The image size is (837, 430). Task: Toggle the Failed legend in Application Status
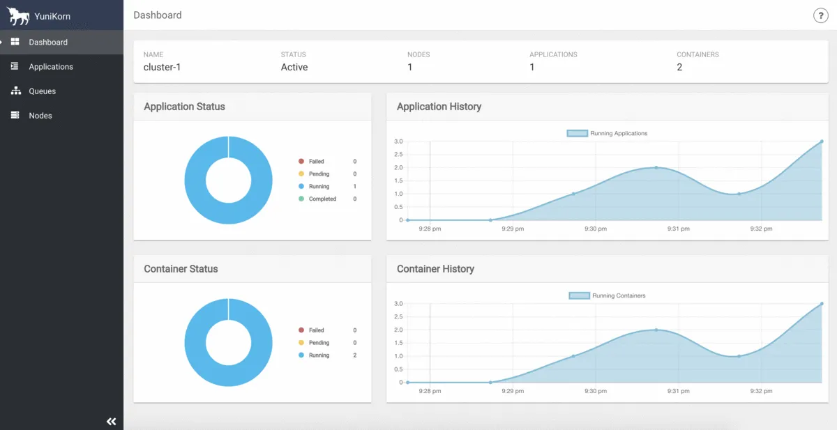[311, 161]
